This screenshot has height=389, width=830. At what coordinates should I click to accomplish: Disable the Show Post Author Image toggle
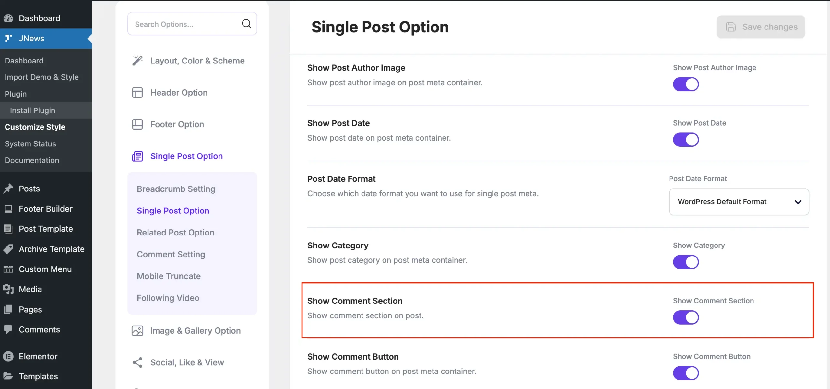click(686, 84)
